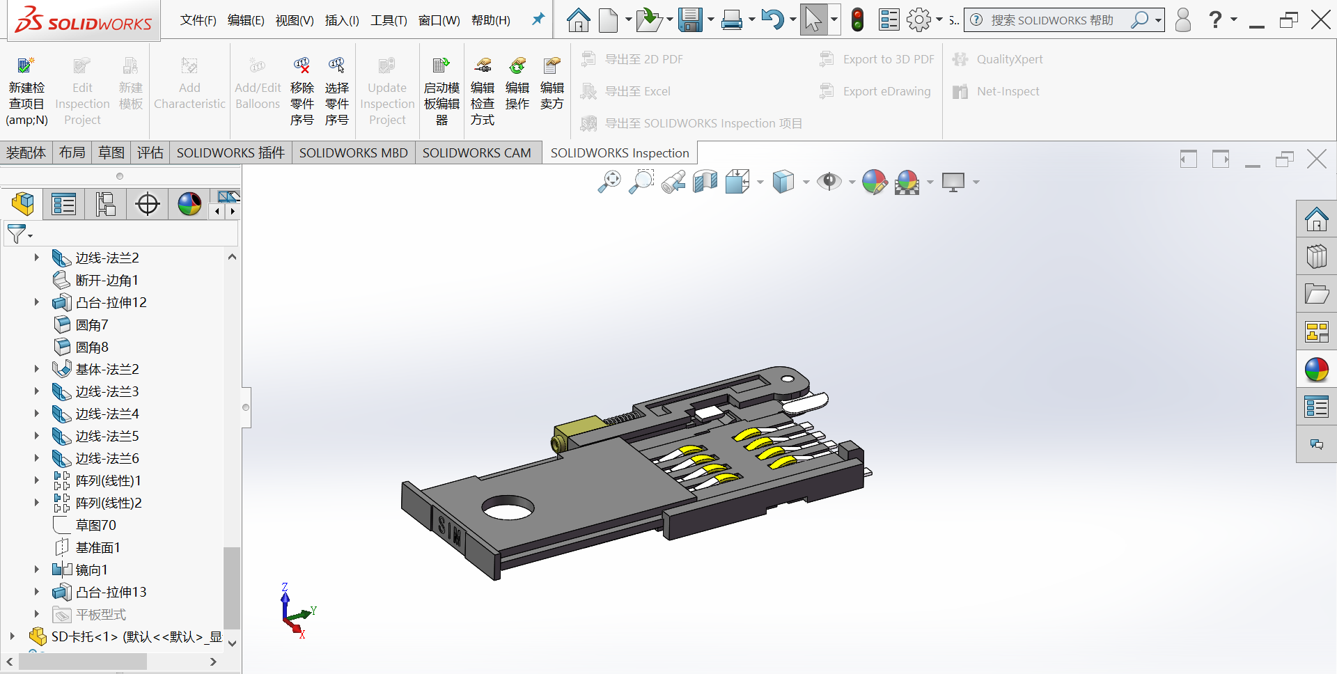Pin the menu bar with the pushpin
This screenshot has width=1337, height=674.
[538, 19]
